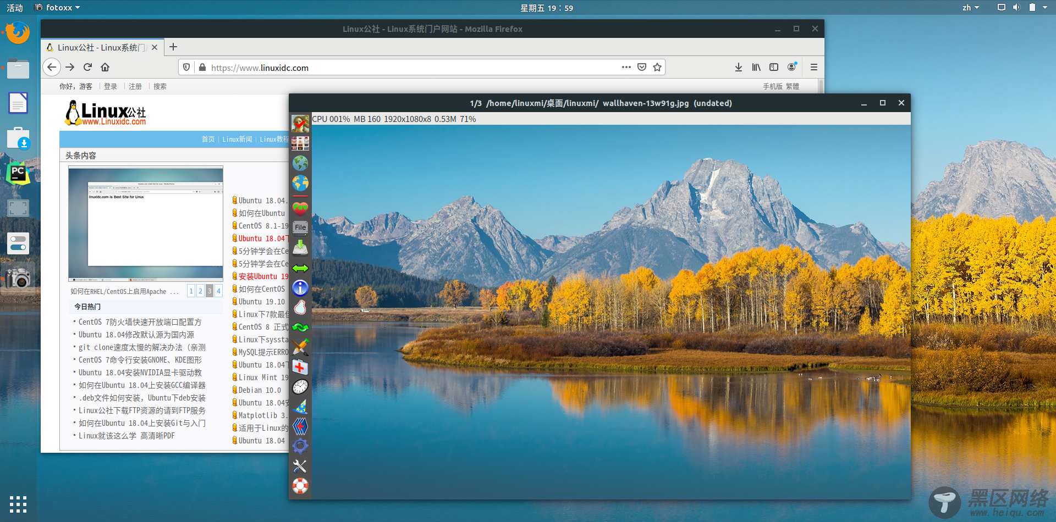Click the headline slideshow thumbnail image
This screenshot has width=1056, height=522.
pyautogui.click(x=146, y=224)
